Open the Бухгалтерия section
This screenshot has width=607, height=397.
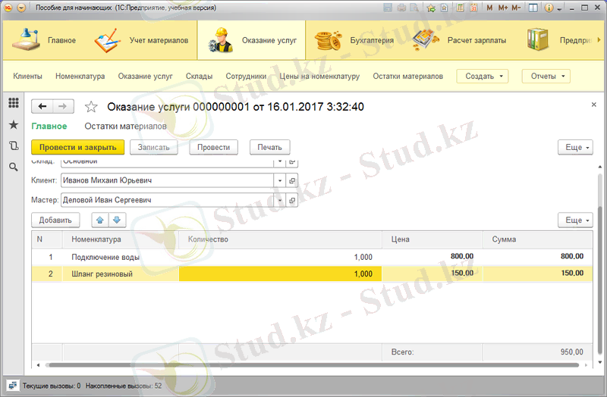(x=354, y=40)
